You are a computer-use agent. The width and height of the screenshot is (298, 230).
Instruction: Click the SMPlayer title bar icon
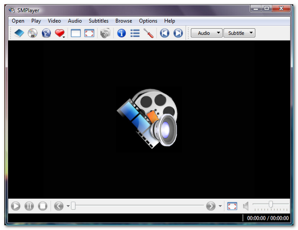click(12, 10)
